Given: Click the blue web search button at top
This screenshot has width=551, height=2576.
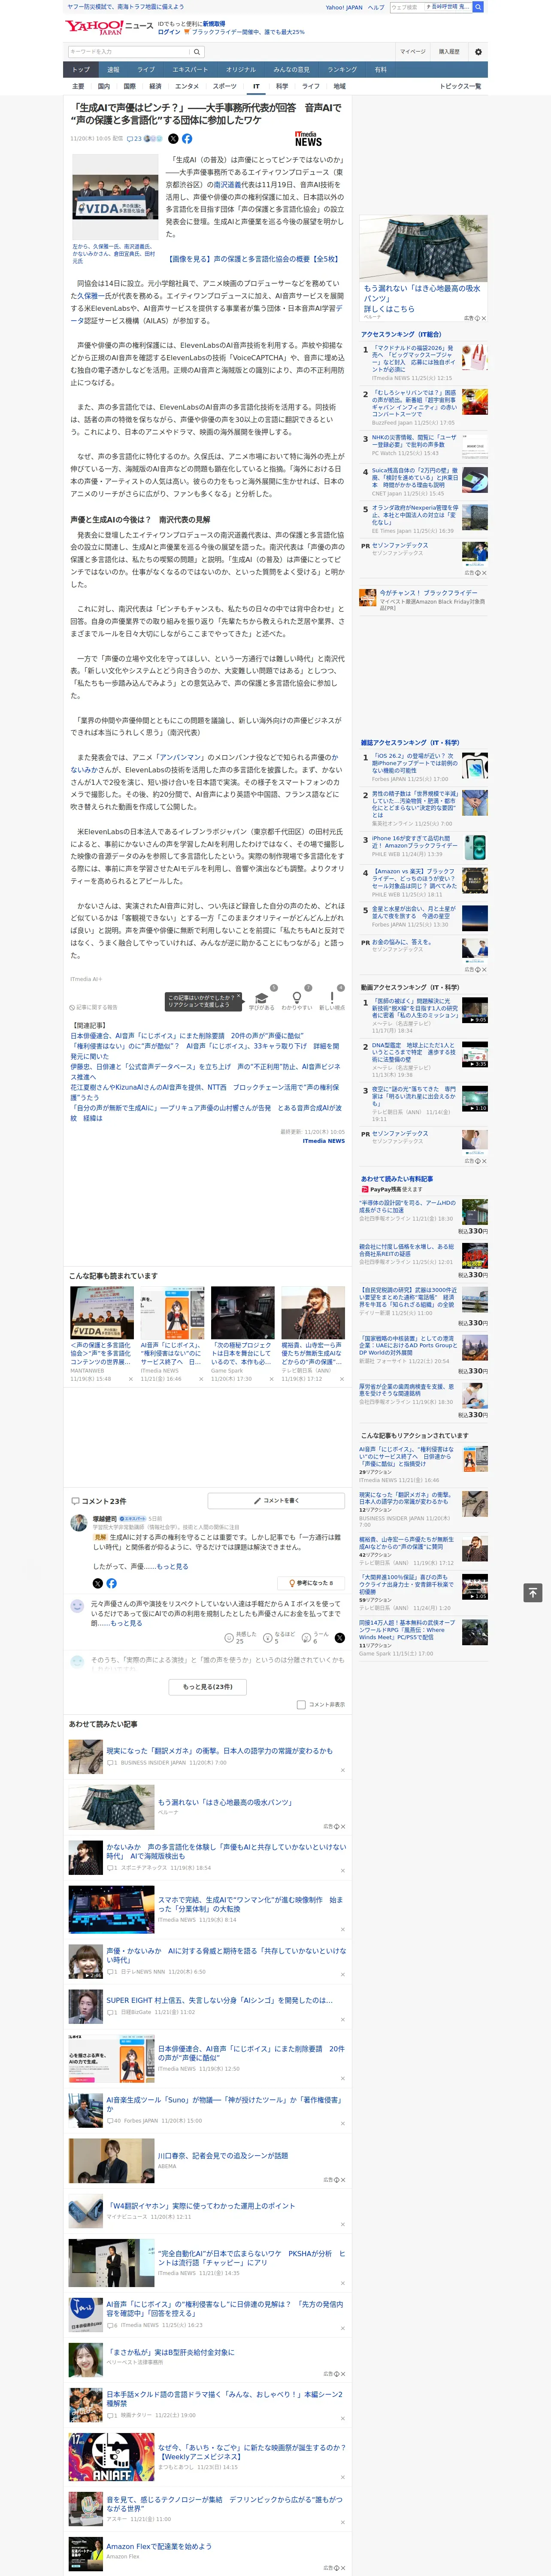Looking at the screenshot, I should tap(478, 7).
